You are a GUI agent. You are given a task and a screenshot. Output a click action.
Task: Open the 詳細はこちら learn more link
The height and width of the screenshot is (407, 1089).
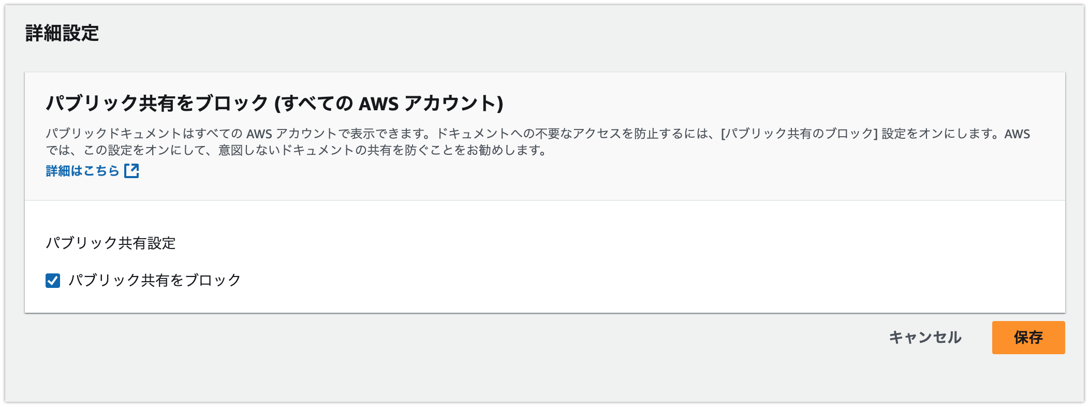[92, 171]
